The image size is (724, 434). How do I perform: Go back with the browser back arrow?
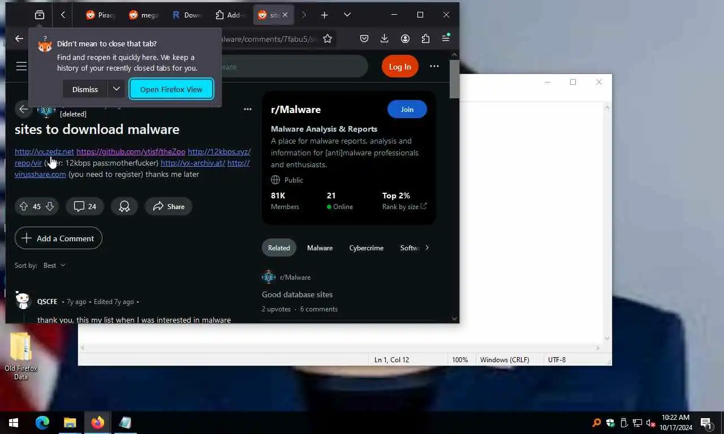coord(19,38)
